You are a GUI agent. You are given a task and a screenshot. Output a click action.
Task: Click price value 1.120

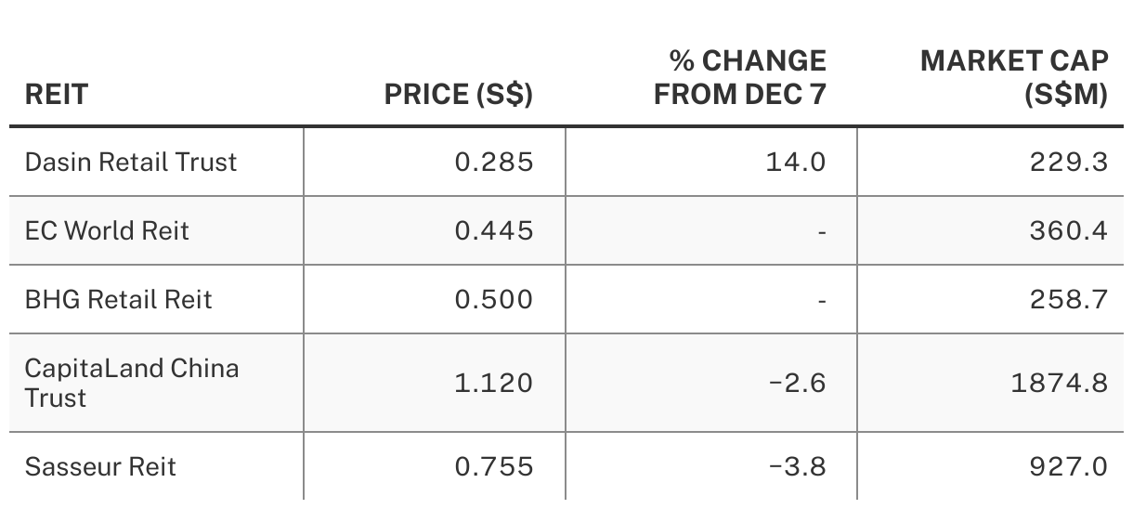click(494, 383)
